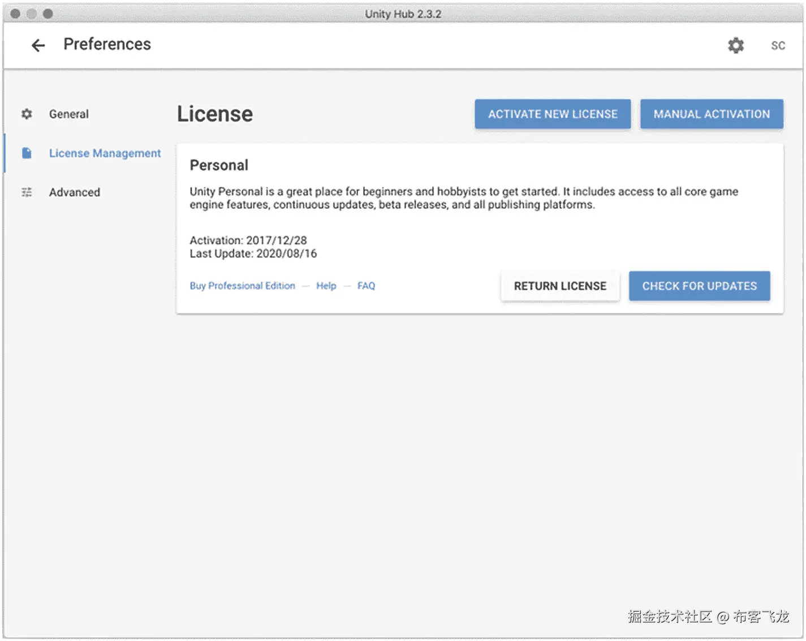Click the Personal license heading
Screen dimensions: 806x641
point(219,165)
